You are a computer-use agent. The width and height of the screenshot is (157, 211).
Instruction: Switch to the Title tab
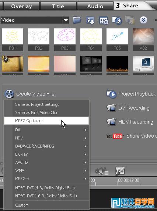58,6
